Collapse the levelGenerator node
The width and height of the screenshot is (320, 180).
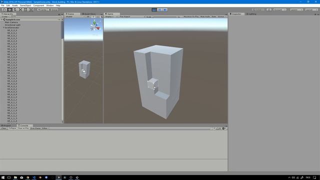tap(3, 27)
